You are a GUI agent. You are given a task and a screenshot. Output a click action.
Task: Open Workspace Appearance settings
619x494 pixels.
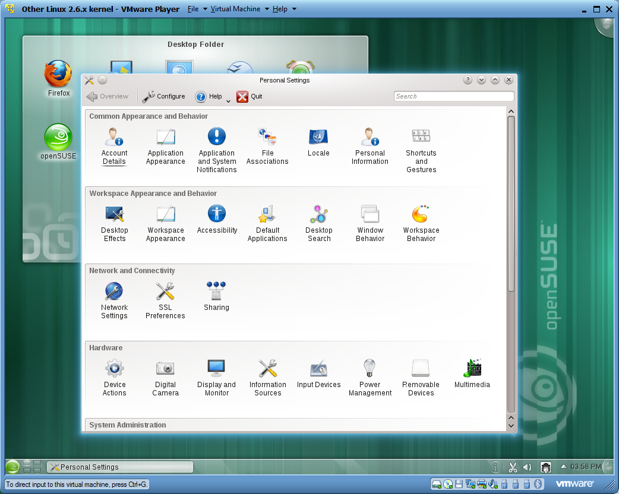[x=165, y=223]
